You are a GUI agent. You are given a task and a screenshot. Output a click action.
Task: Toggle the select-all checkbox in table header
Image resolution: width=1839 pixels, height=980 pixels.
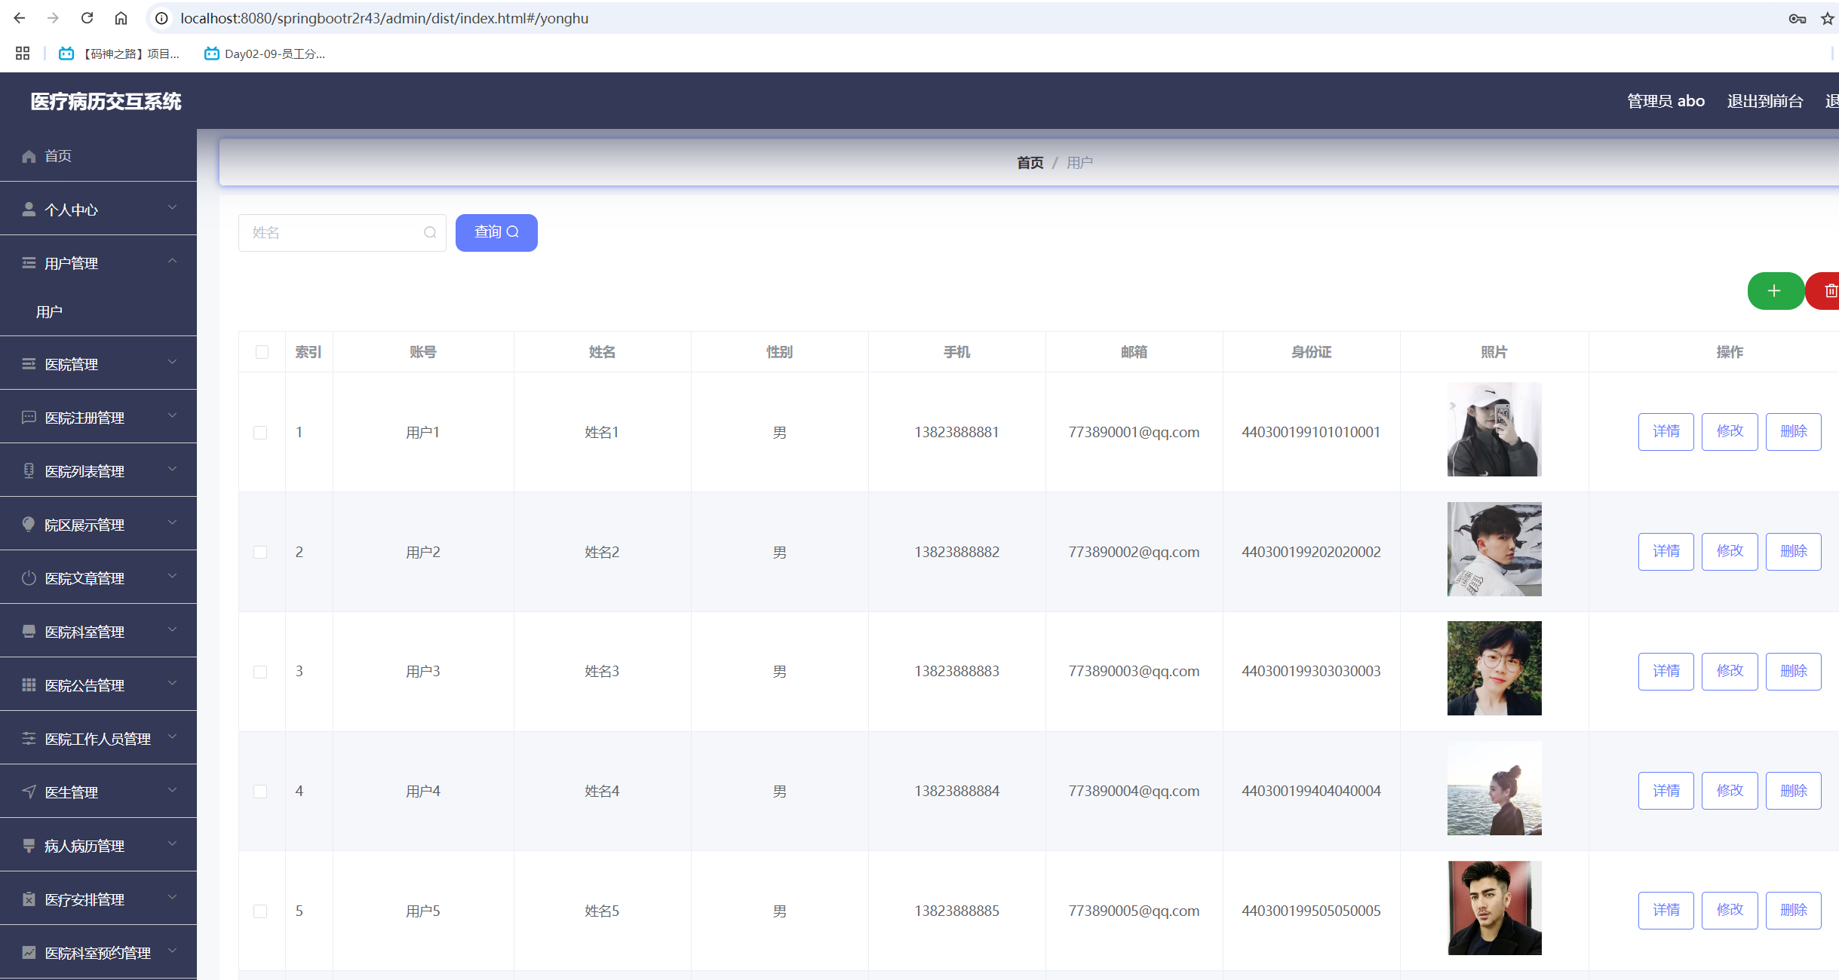pos(262,352)
